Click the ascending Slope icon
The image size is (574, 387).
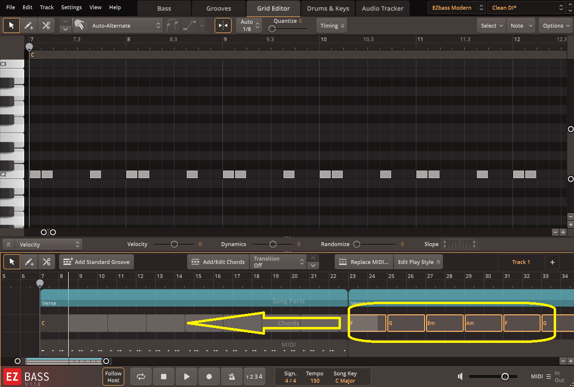click(450, 244)
